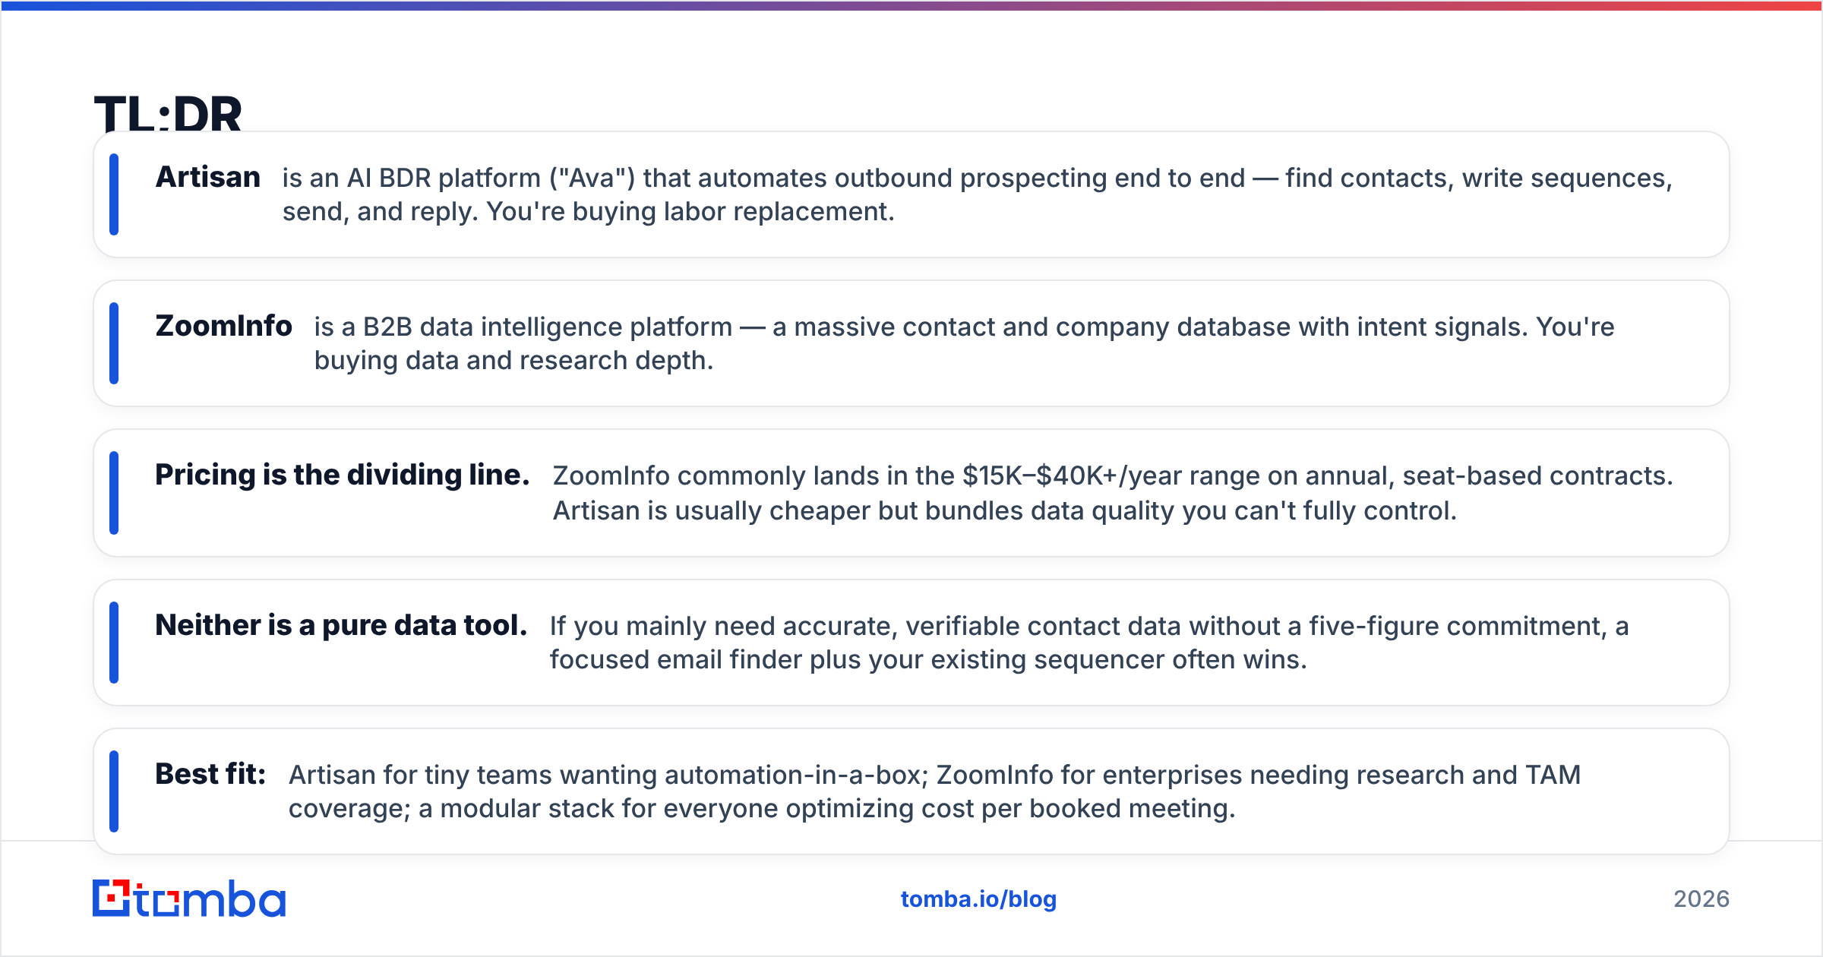Select the TL;DR heading

tap(168, 114)
